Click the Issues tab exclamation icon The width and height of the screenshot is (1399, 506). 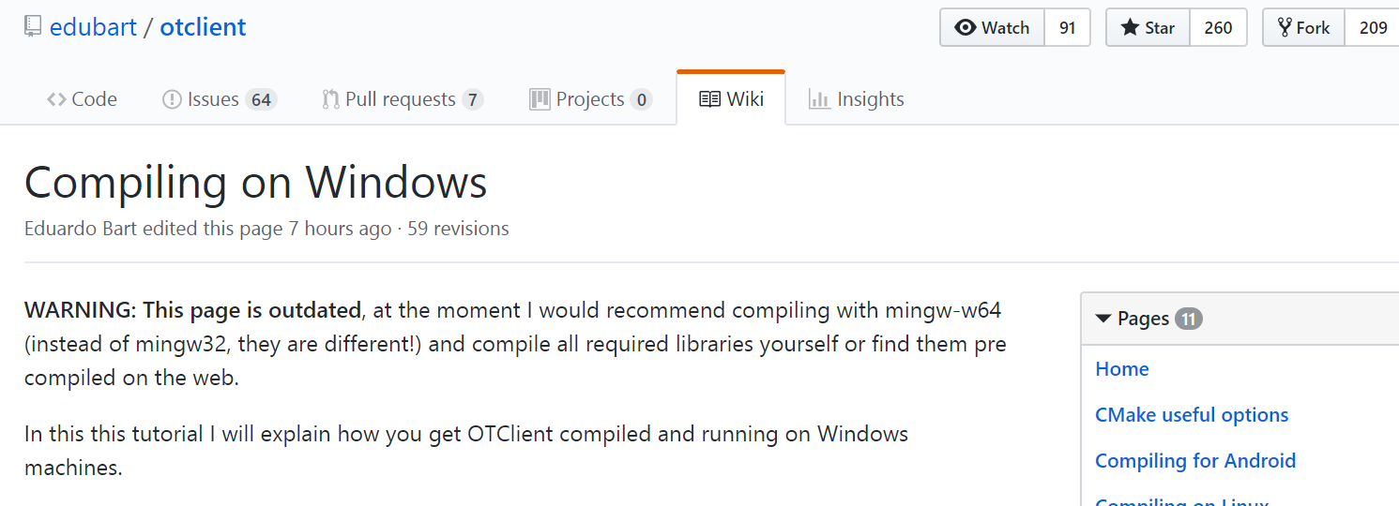172,99
